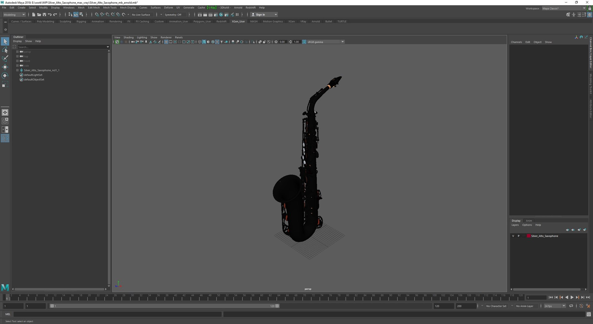The image size is (593, 324).
Task: Create a new scene
Action: tap(33, 15)
